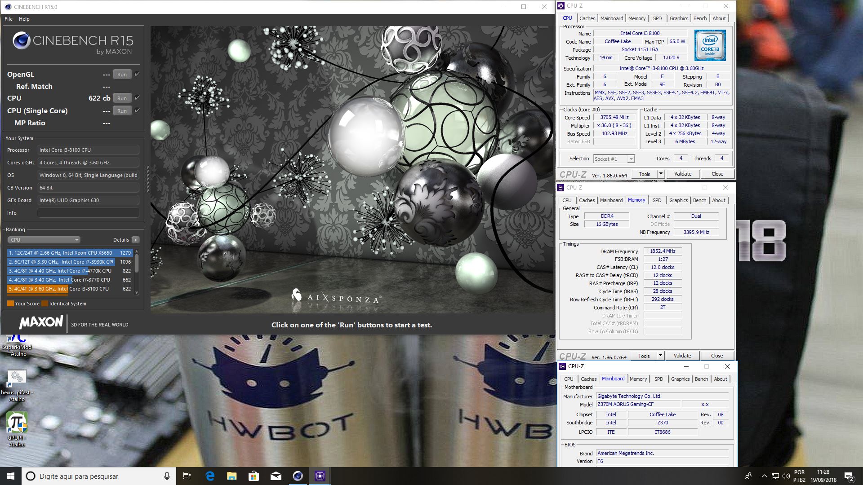The width and height of the screenshot is (863, 485).
Task: Select the Core i7-3770 ranking entry
Action: tap(70, 280)
